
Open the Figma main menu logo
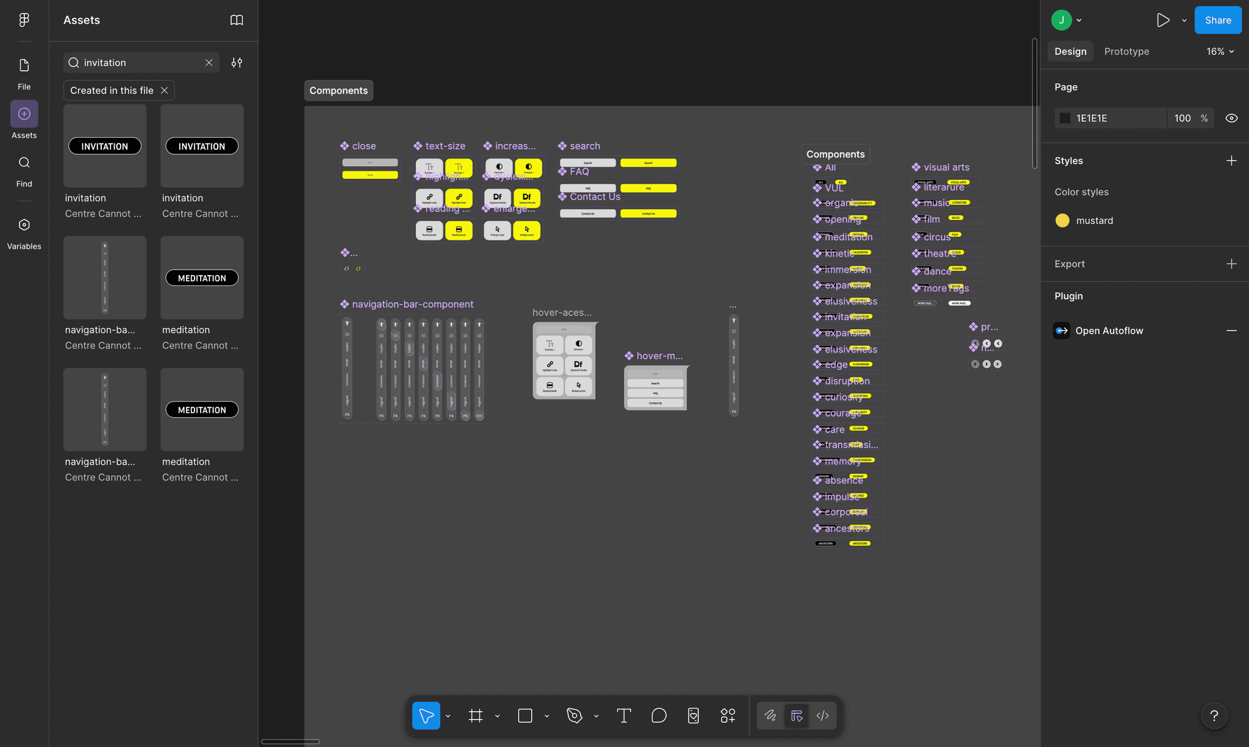(24, 20)
